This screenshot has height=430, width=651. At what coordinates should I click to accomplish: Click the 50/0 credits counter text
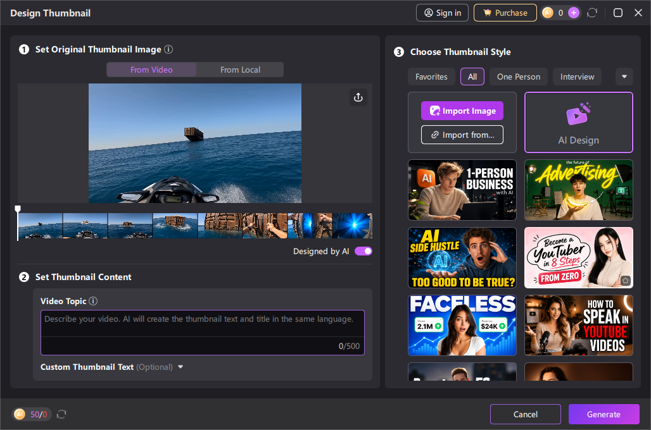pyautogui.click(x=39, y=414)
